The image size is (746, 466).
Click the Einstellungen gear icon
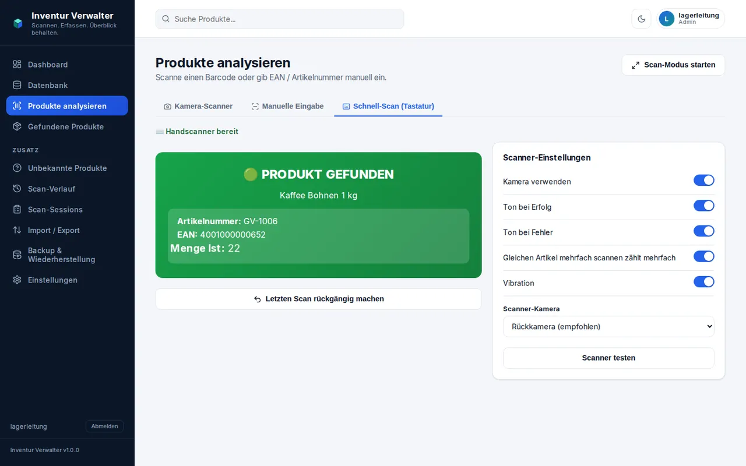[x=17, y=280]
